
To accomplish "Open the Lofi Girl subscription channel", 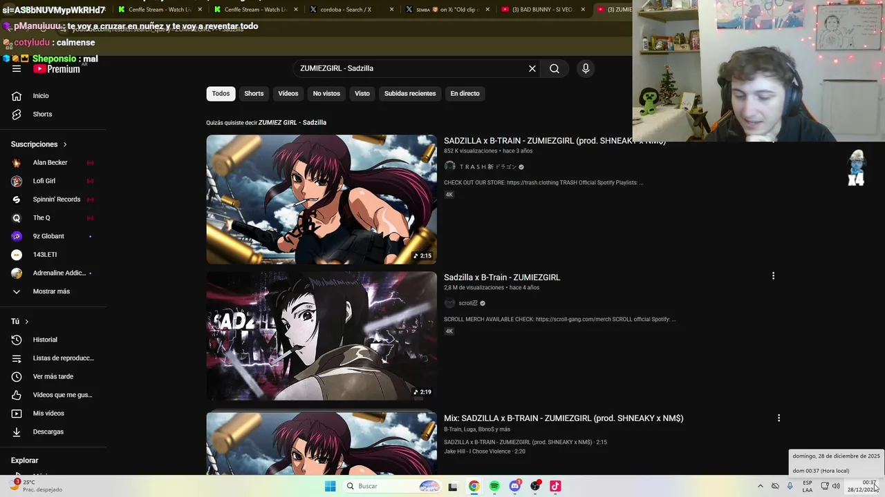I will click(53, 181).
